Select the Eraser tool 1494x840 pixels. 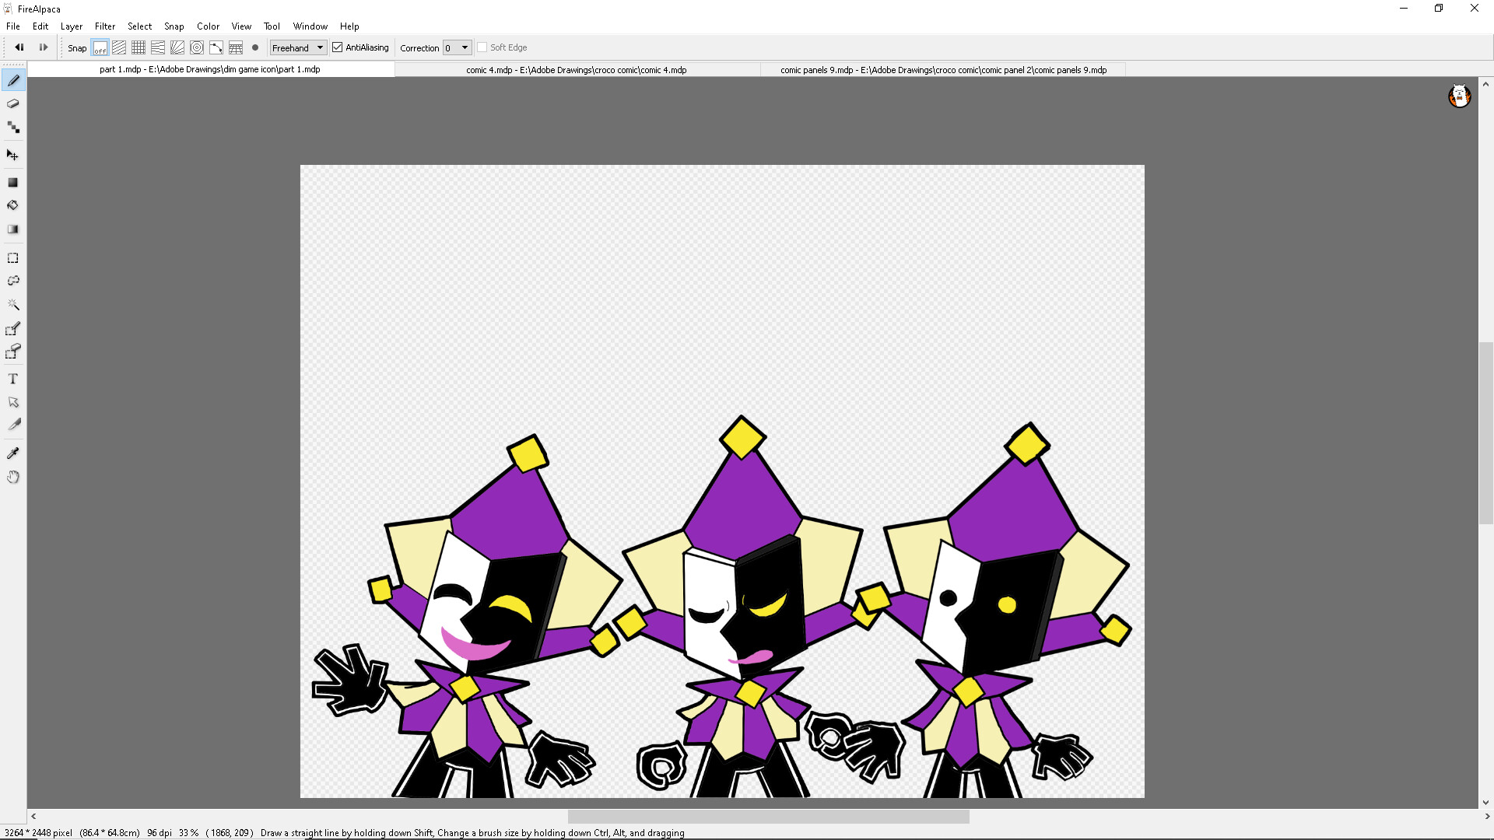pyautogui.click(x=13, y=103)
